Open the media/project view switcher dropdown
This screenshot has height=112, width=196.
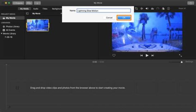(29, 3)
